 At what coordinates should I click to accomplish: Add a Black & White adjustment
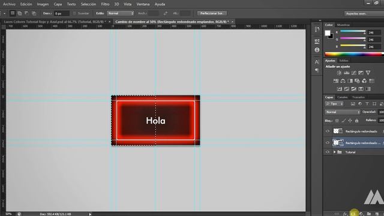click(350, 81)
